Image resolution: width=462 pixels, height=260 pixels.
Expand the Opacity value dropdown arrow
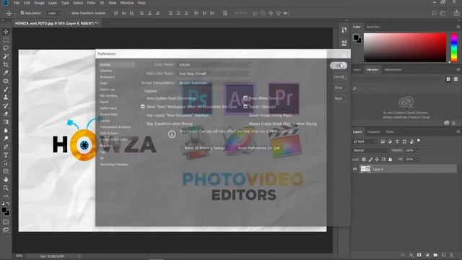pos(417,151)
